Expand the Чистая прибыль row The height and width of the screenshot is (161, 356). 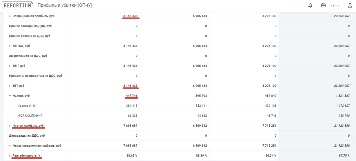10,126
